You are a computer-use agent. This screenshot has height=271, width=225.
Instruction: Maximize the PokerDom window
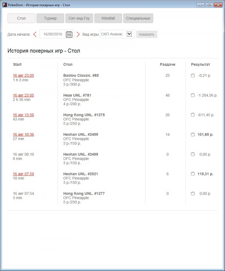[209, 5]
